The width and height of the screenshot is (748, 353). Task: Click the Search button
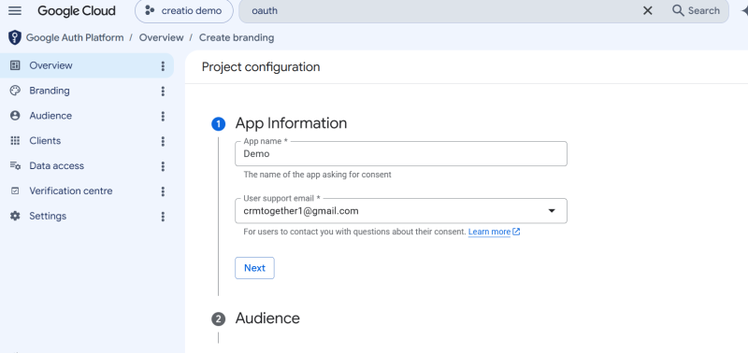click(696, 11)
